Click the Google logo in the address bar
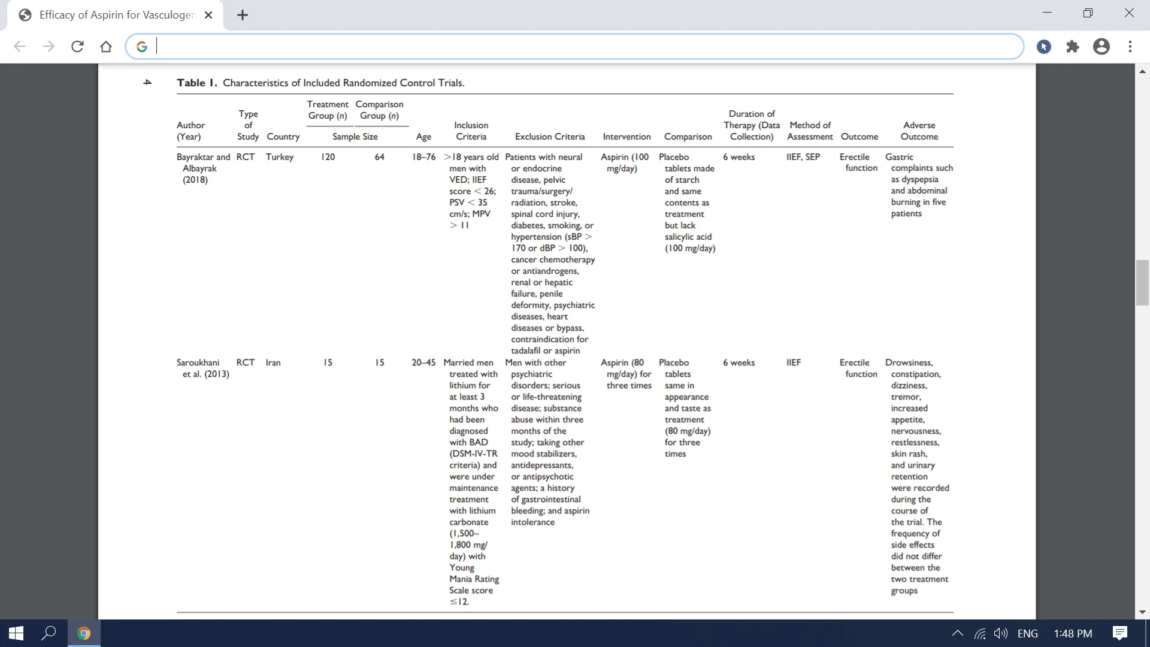Viewport: 1150px width, 647px height. 142,47
